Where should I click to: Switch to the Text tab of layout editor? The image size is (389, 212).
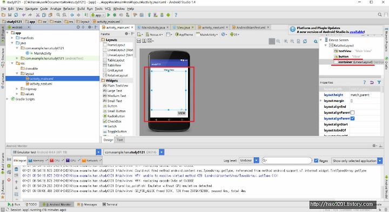(120, 140)
